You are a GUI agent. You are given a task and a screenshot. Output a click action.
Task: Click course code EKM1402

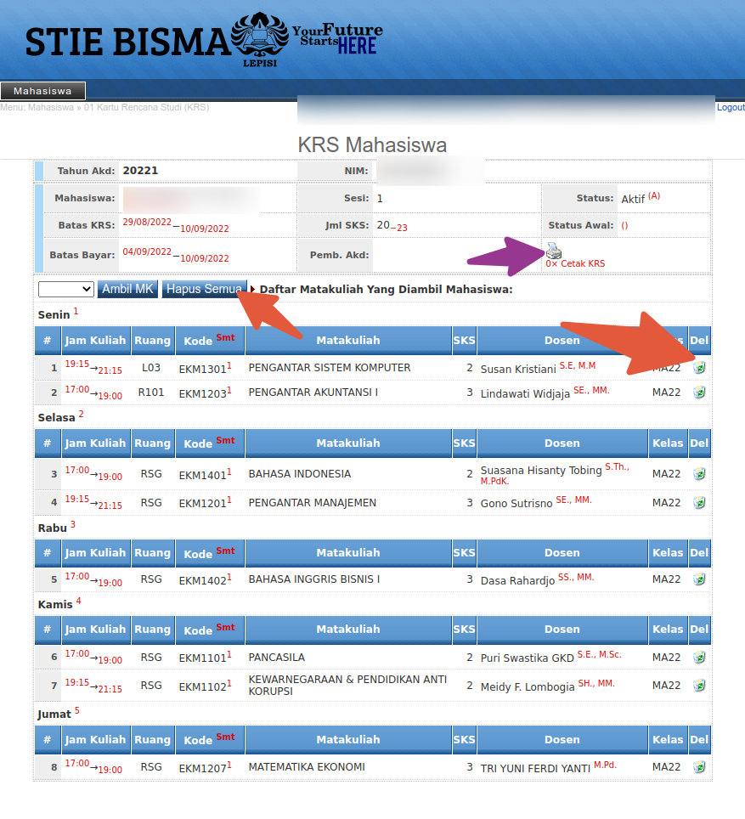(x=202, y=580)
